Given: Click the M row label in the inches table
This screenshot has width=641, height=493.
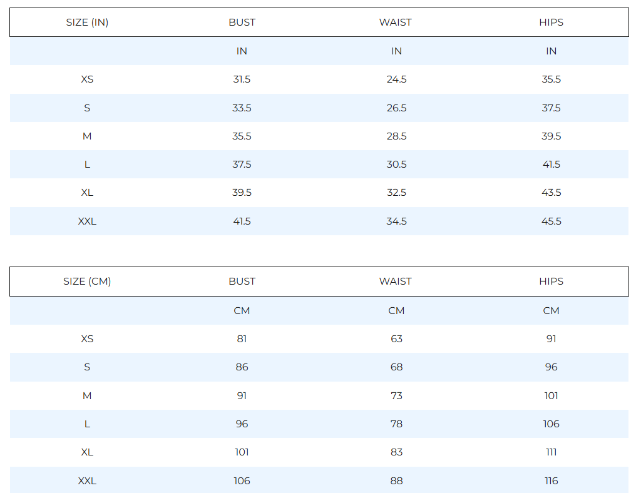Looking at the screenshot, I should coord(87,136).
